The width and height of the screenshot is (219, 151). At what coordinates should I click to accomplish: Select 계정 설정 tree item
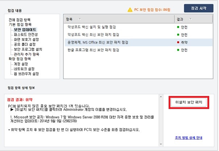(21, 64)
